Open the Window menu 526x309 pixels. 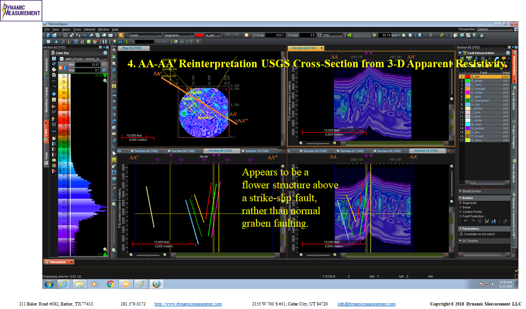(103, 29)
